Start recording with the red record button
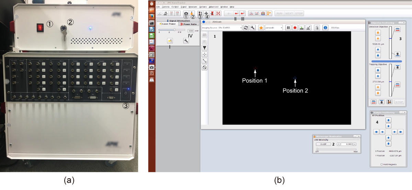412x190 pixels. click(295, 27)
